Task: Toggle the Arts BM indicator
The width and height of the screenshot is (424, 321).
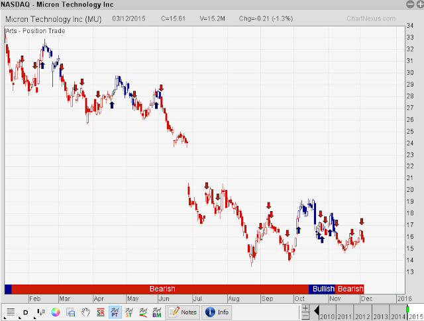Action: [157, 312]
